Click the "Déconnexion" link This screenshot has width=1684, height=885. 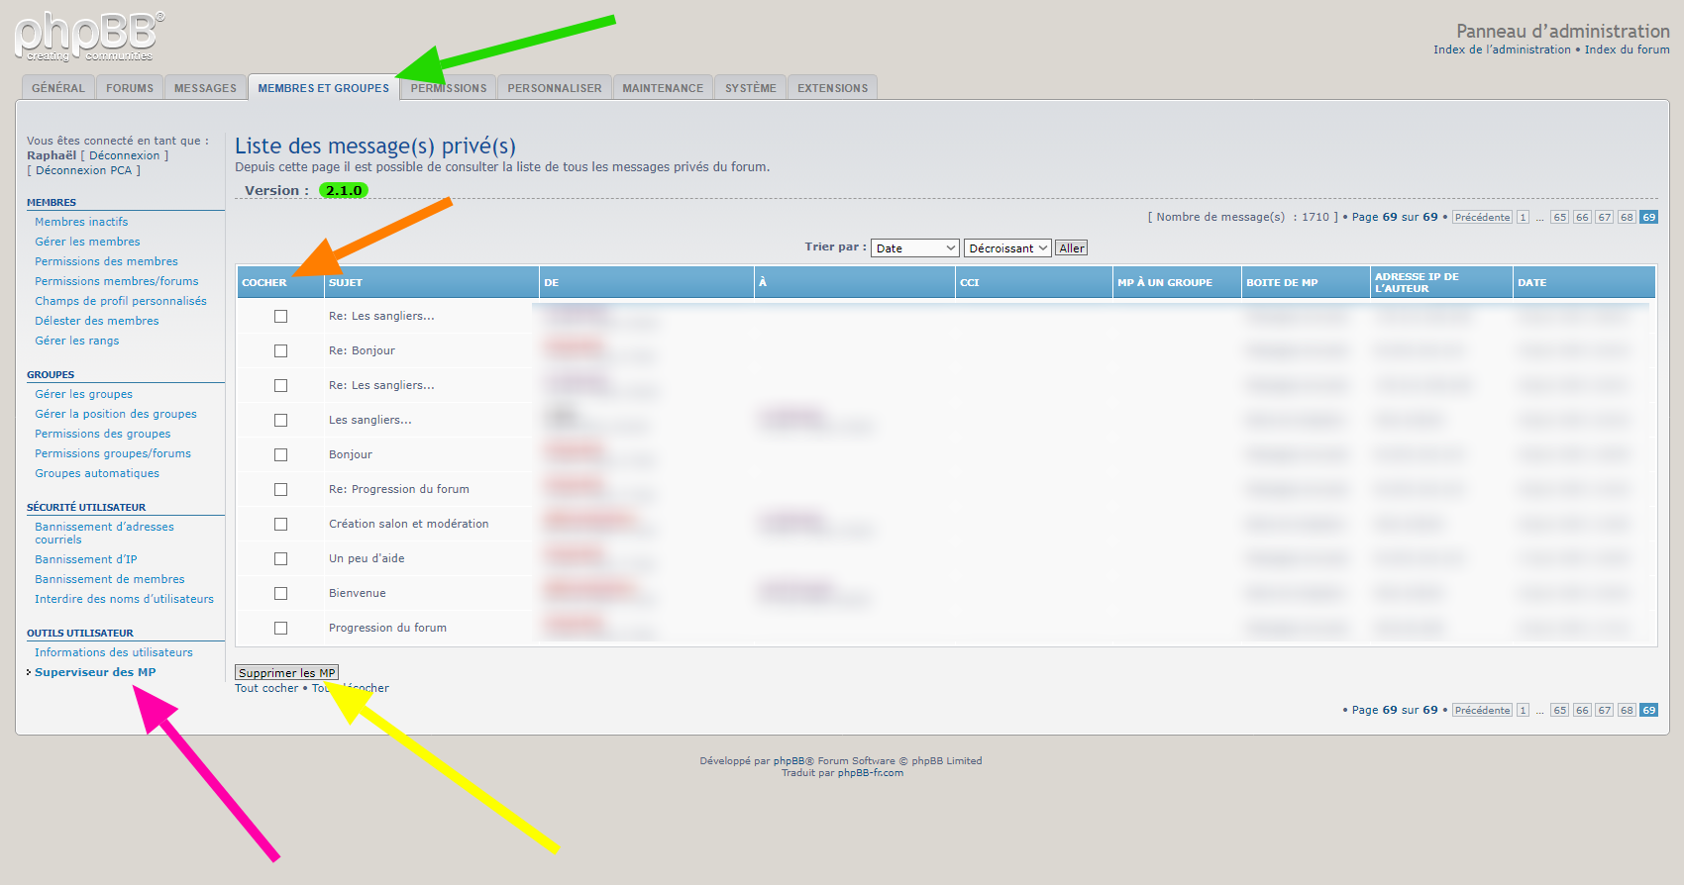pos(124,155)
